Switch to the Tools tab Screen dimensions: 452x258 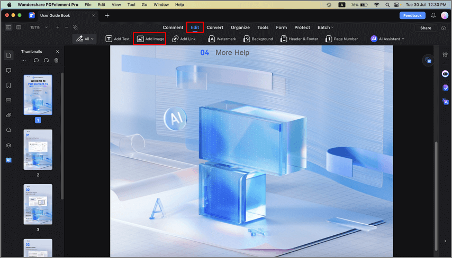[263, 27]
